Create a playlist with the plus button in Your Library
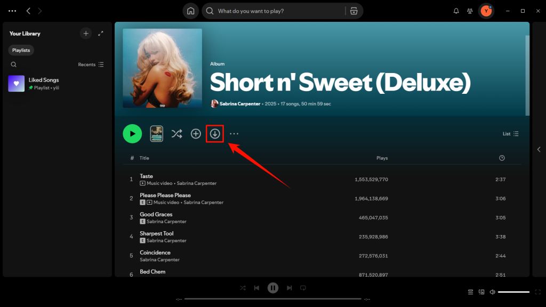 pos(86,34)
